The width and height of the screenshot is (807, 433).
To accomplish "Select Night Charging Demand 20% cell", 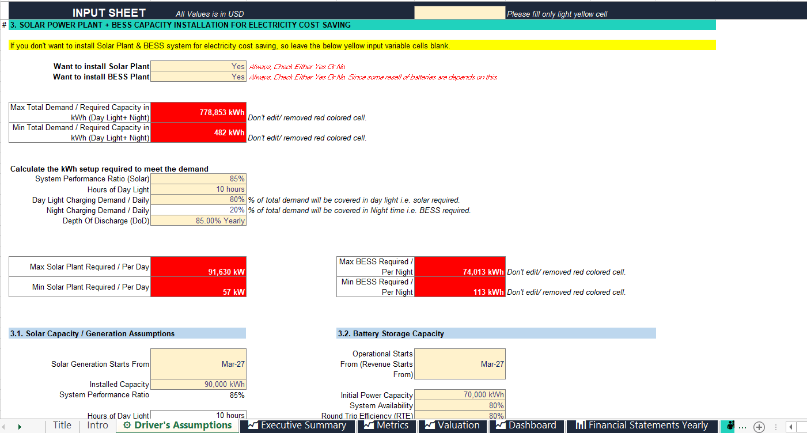I will 198,210.
